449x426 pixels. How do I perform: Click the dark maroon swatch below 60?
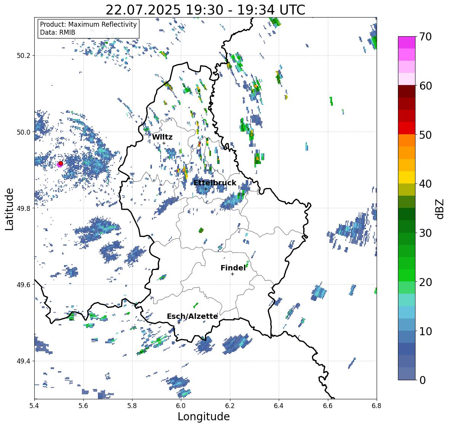point(407,92)
